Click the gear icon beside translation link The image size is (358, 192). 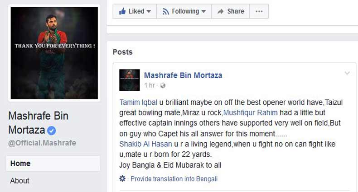pyautogui.click(x=122, y=178)
